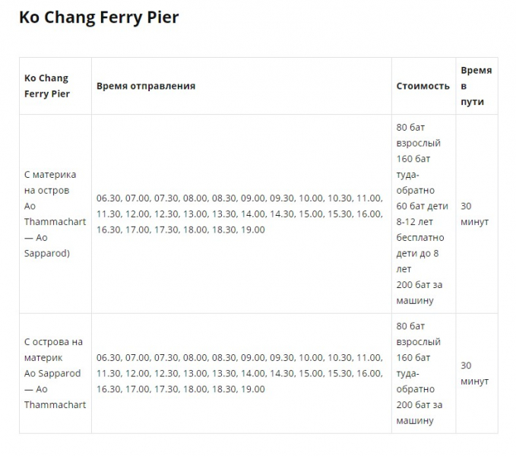Select the "С острова на материк" route cell
Viewport: 516px width, 456px height.
(x=53, y=350)
